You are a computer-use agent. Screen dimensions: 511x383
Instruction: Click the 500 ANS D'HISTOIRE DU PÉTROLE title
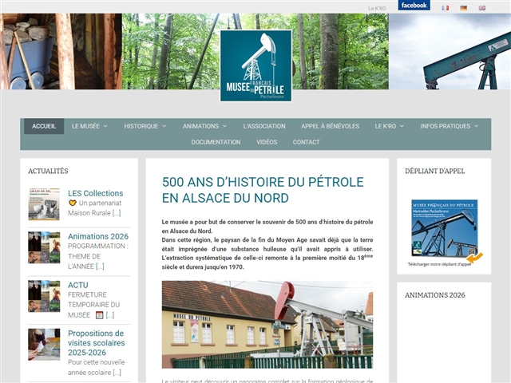click(263, 190)
